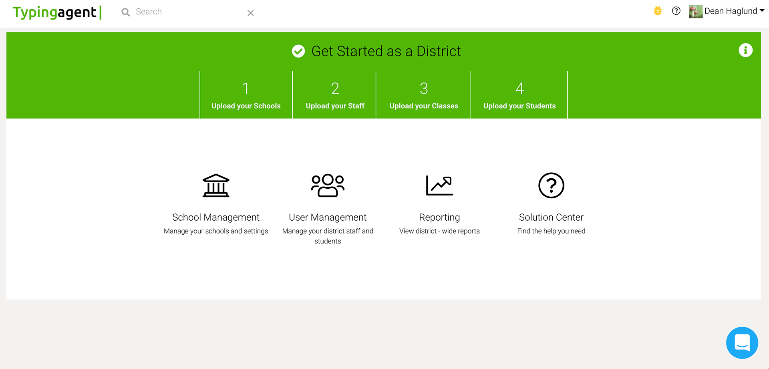Select step 3 Upload your Classes

coord(424,95)
